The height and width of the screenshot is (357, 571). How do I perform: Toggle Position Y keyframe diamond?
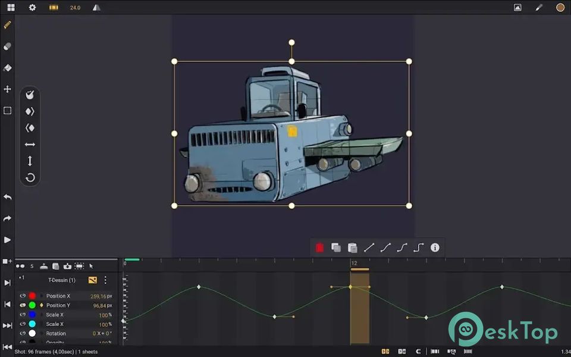click(42, 305)
